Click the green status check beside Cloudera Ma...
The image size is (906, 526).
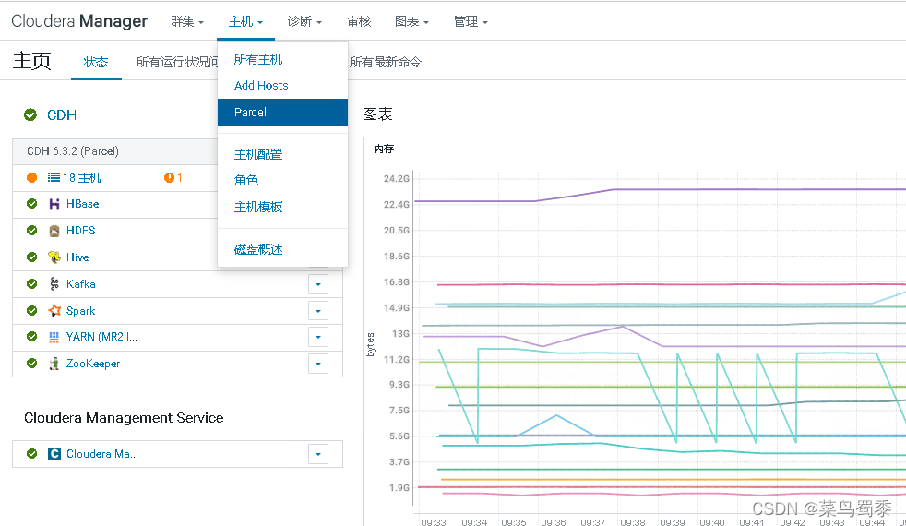[31, 454]
